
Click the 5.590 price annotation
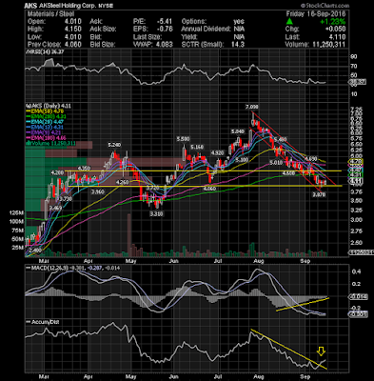(183, 139)
